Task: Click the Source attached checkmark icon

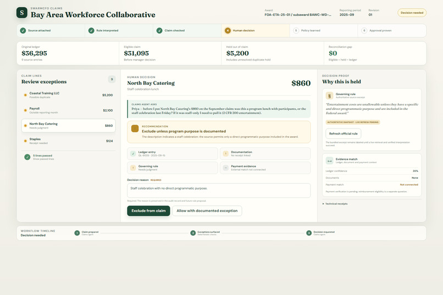Action: click(x=23, y=30)
